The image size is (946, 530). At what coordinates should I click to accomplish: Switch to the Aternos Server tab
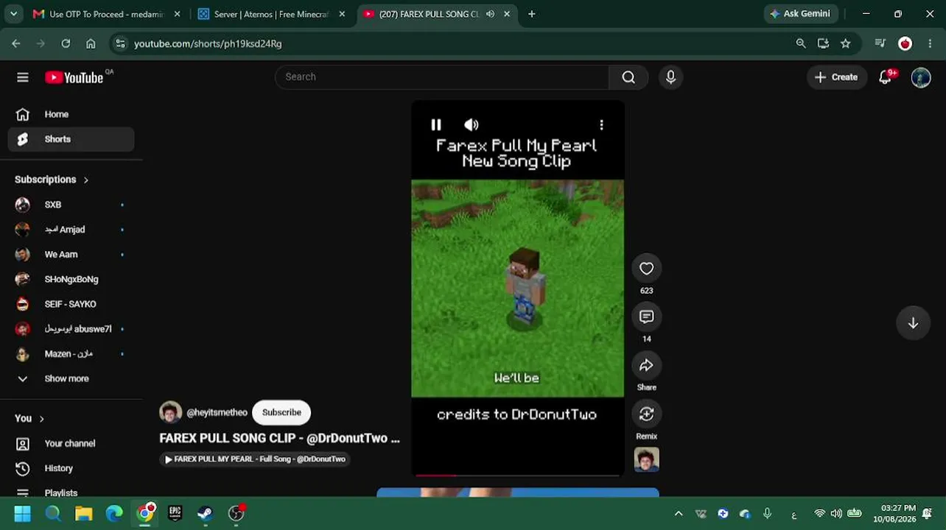pyautogui.click(x=270, y=14)
